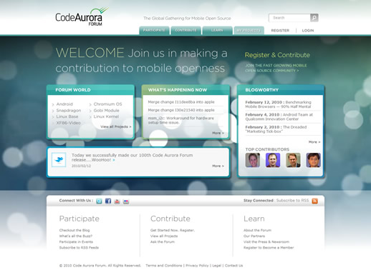Open the Contribute navigation tab
Viewport: 371px width, 275px height.
pyautogui.click(x=185, y=31)
